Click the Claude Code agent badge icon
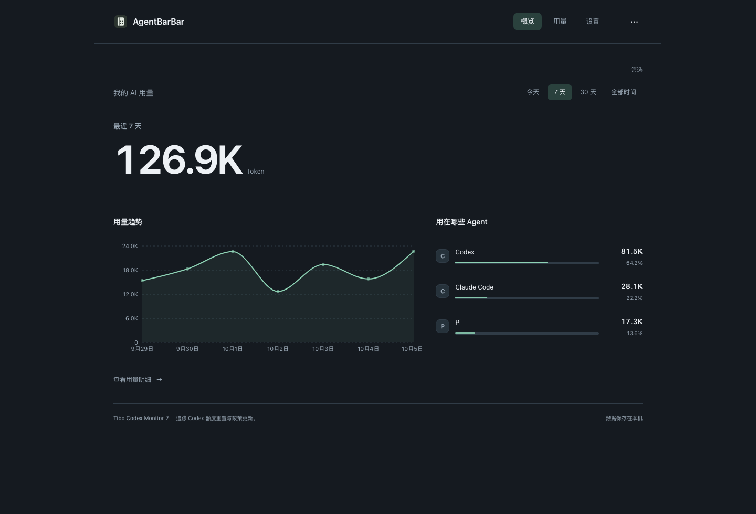 [443, 291]
